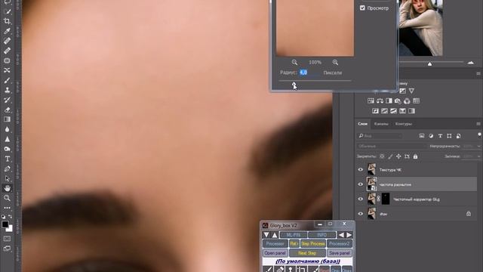This screenshot has height=272, width=483.
Task: Change the screen mode icon
Action: point(7,249)
